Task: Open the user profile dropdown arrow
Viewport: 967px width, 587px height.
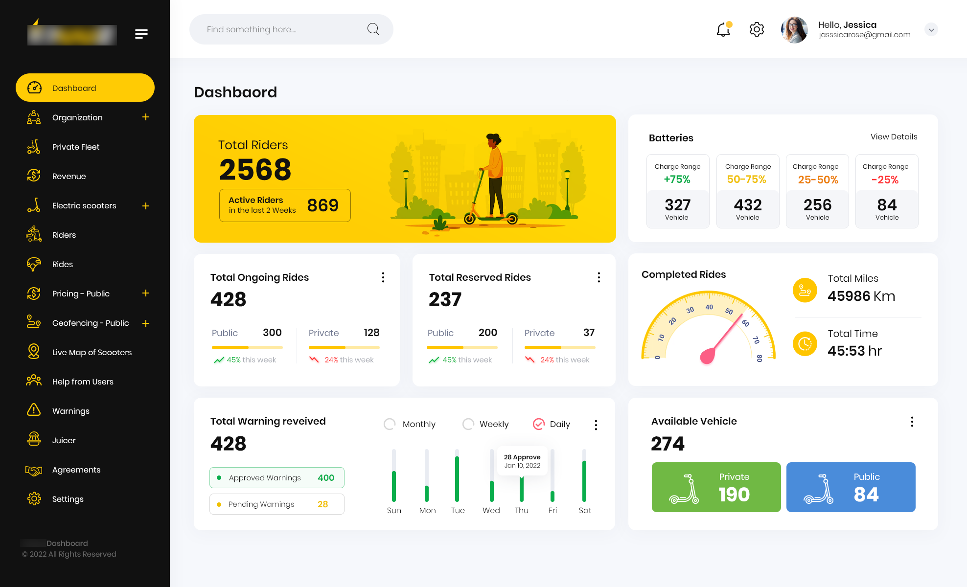Action: (931, 30)
